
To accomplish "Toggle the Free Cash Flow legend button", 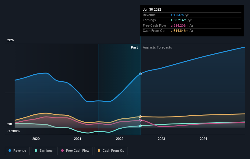I will 75,151.
